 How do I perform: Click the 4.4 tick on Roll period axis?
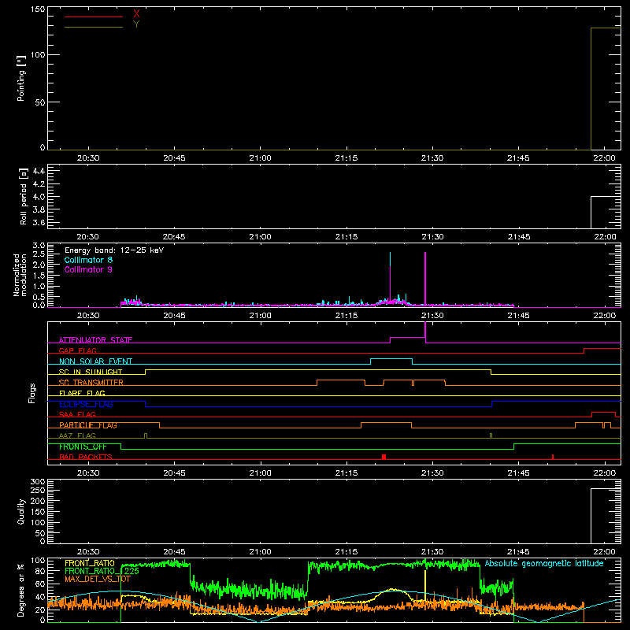pos(39,171)
